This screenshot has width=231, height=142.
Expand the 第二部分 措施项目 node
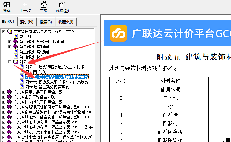click(9, 47)
